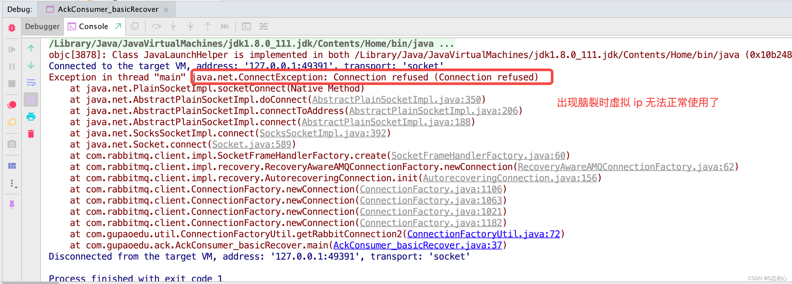This screenshot has height=284, width=792.
Task: Navigate to RecoveryAwareAMQConnectionFactory.java:62
Action: click(626, 167)
